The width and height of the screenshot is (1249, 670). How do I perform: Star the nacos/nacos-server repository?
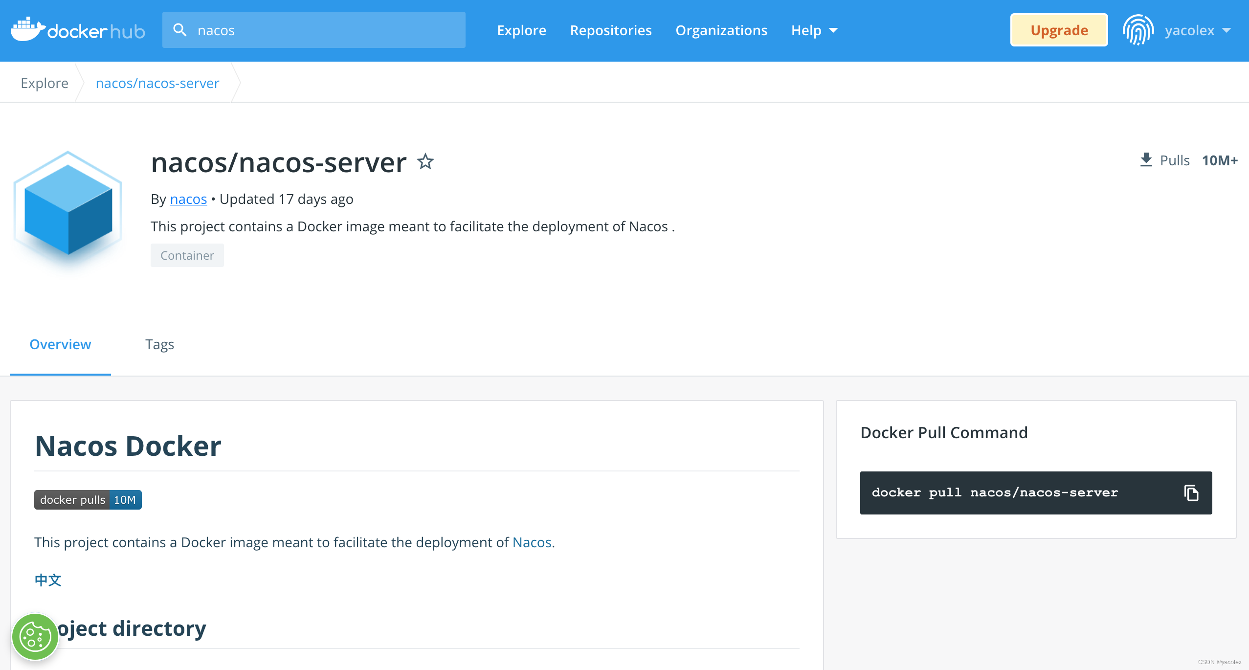pyautogui.click(x=425, y=162)
